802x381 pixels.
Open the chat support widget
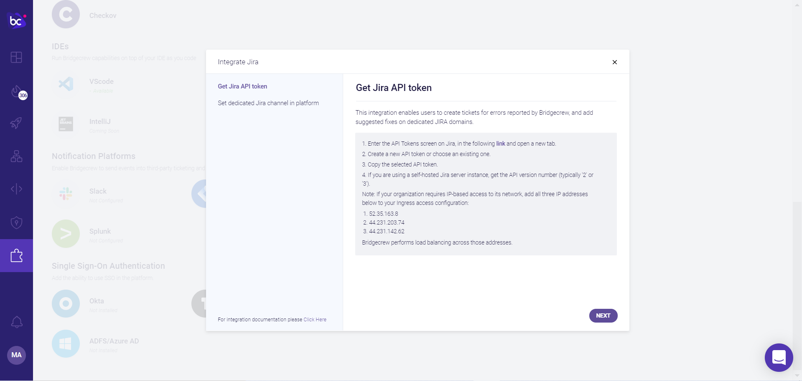point(779,358)
